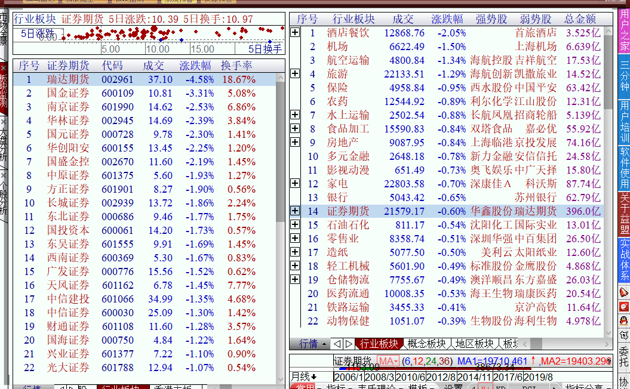Viewport: 630px width, 389px height.
Task: Select the 瑞达期货 stock row
Action: point(145,79)
